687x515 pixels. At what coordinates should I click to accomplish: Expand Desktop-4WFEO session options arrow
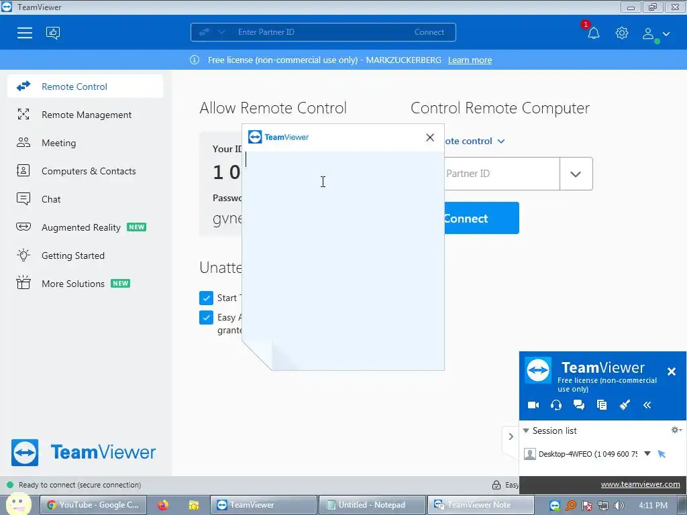(x=647, y=454)
